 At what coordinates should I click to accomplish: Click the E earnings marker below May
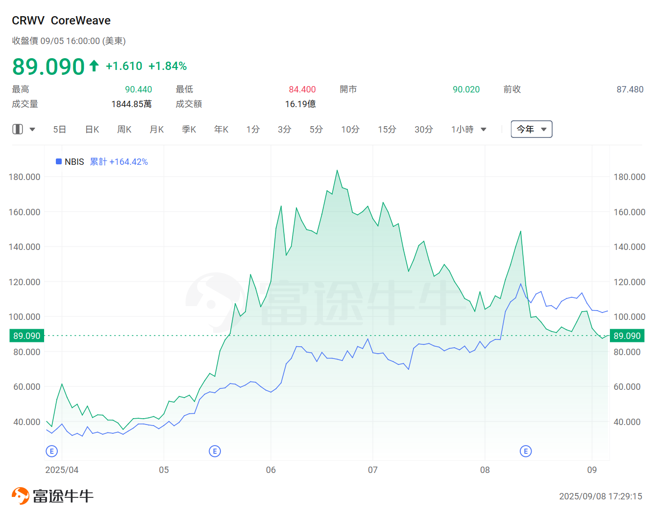(x=215, y=451)
